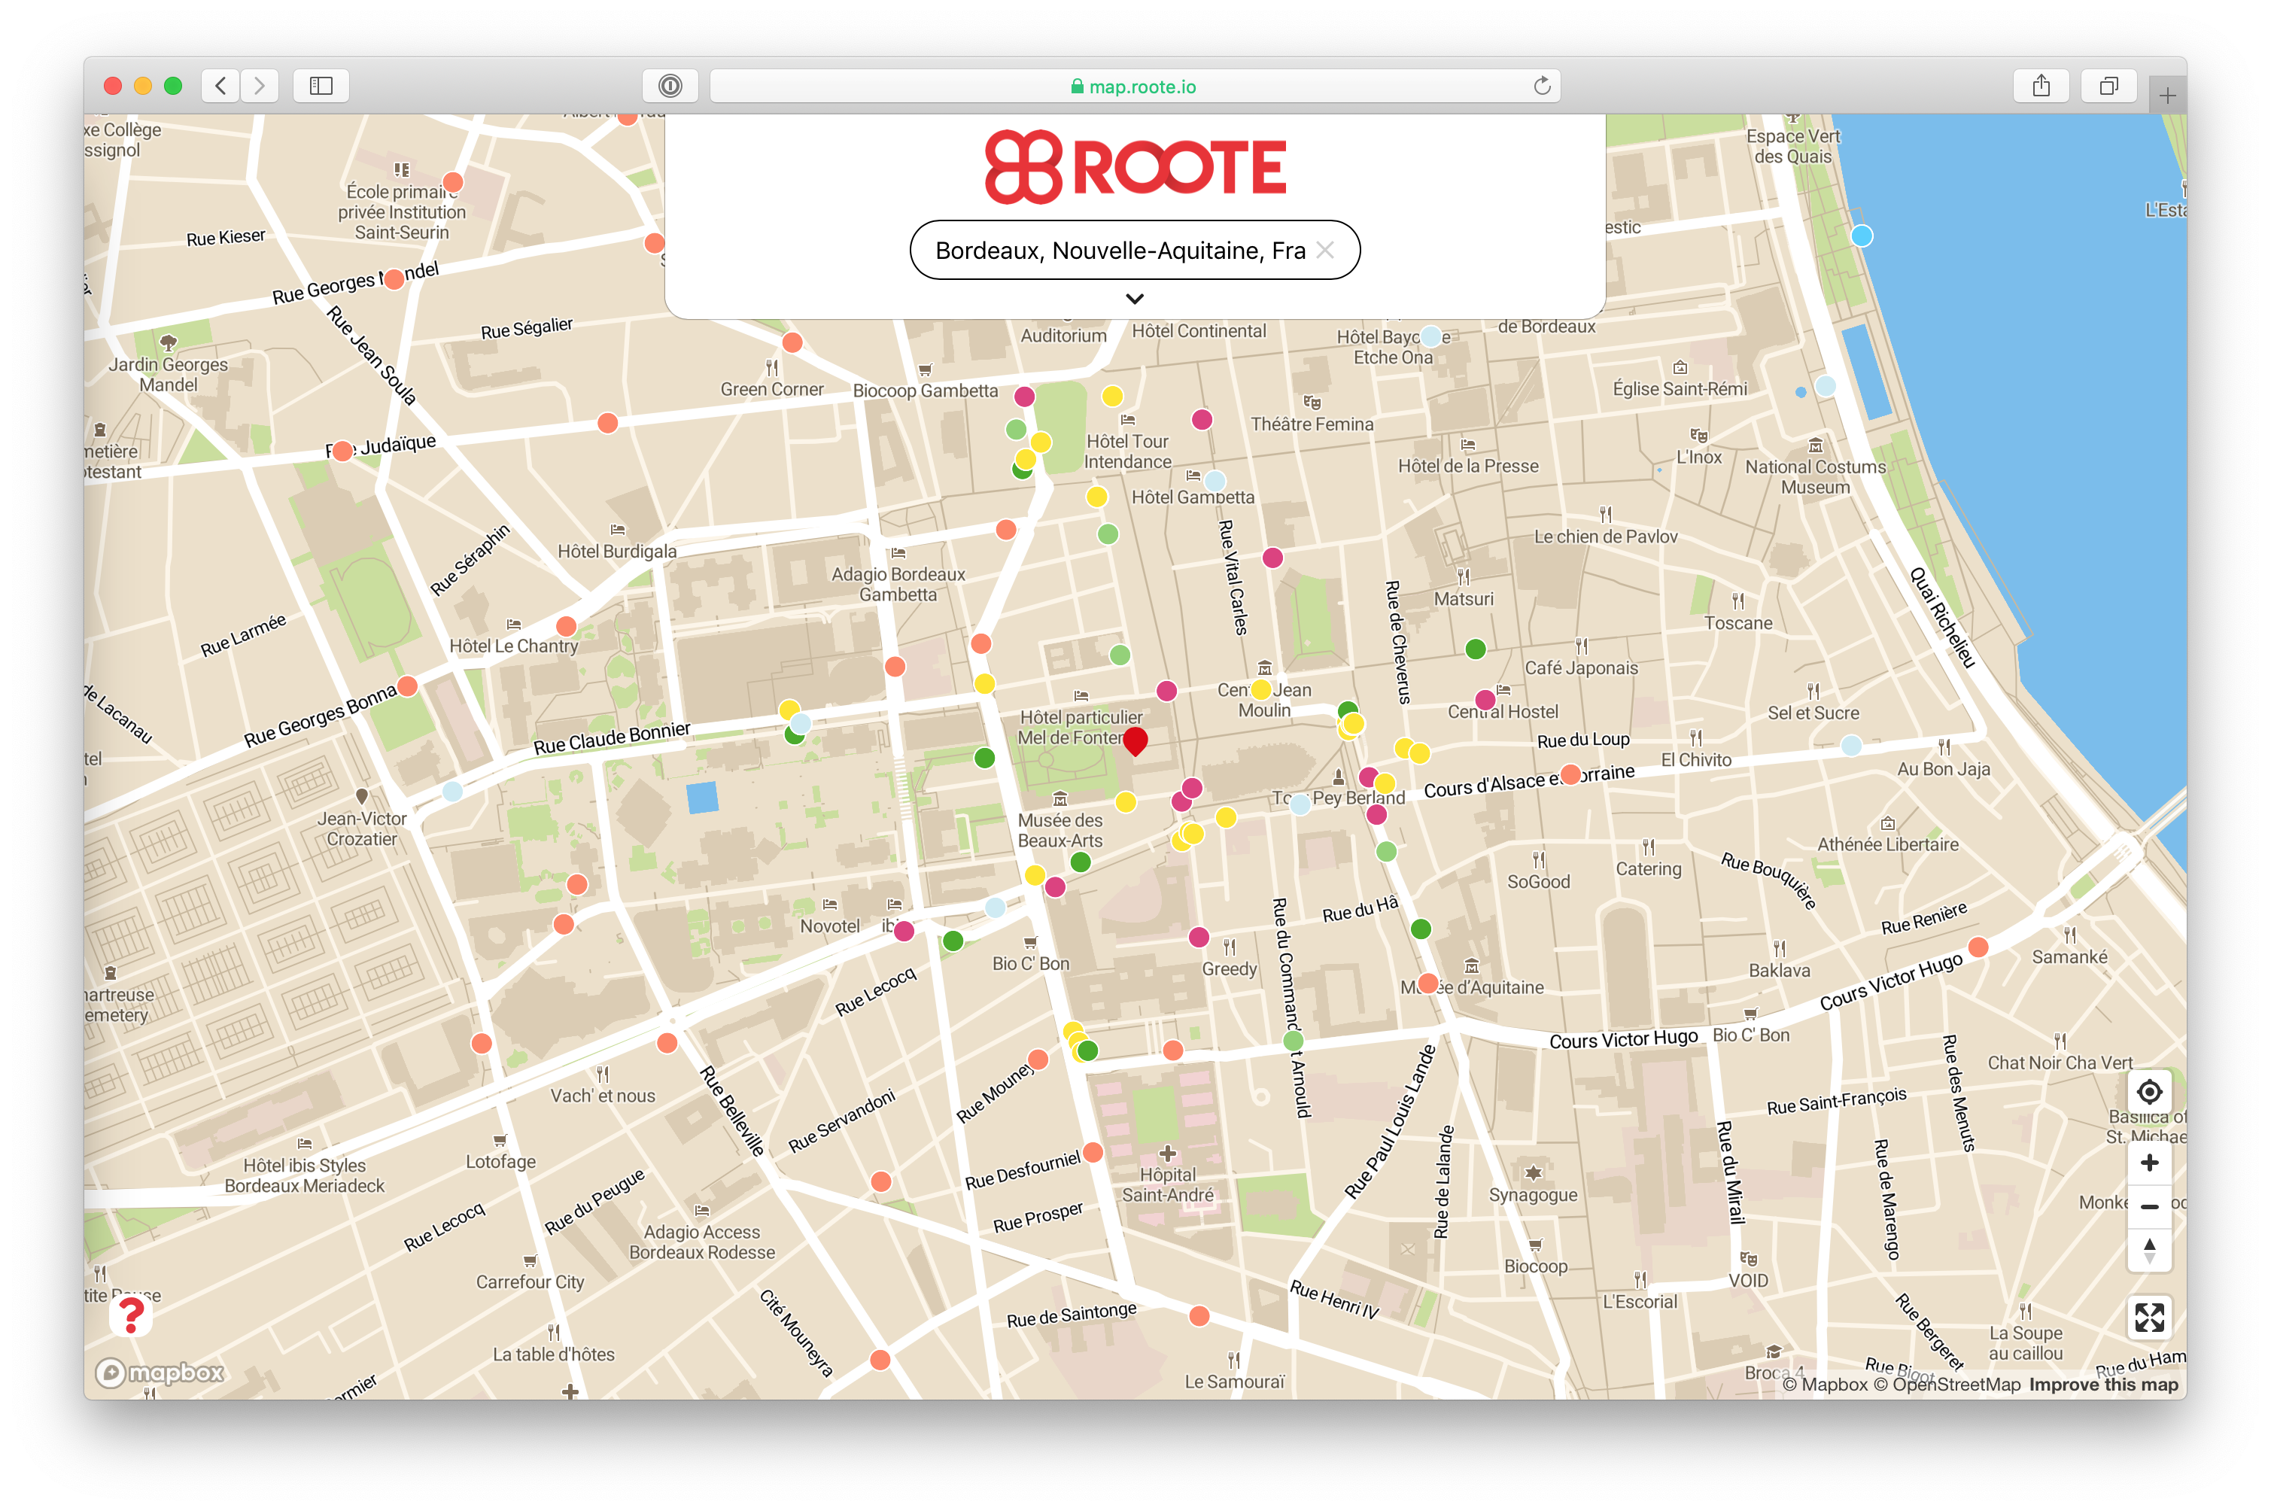Open the Improve this map link

pyautogui.click(x=2102, y=1384)
